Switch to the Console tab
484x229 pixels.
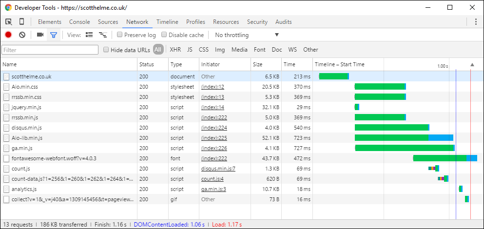click(79, 22)
